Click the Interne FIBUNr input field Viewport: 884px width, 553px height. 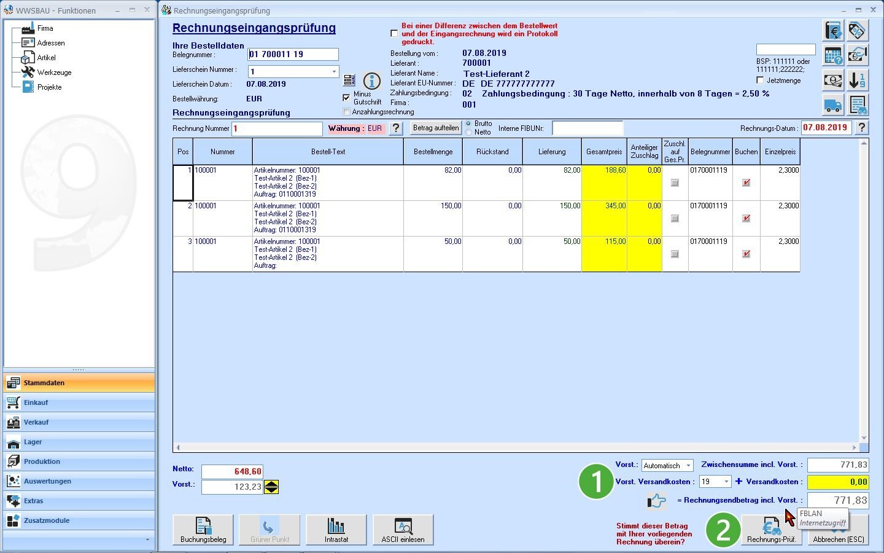(x=587, y=128)
